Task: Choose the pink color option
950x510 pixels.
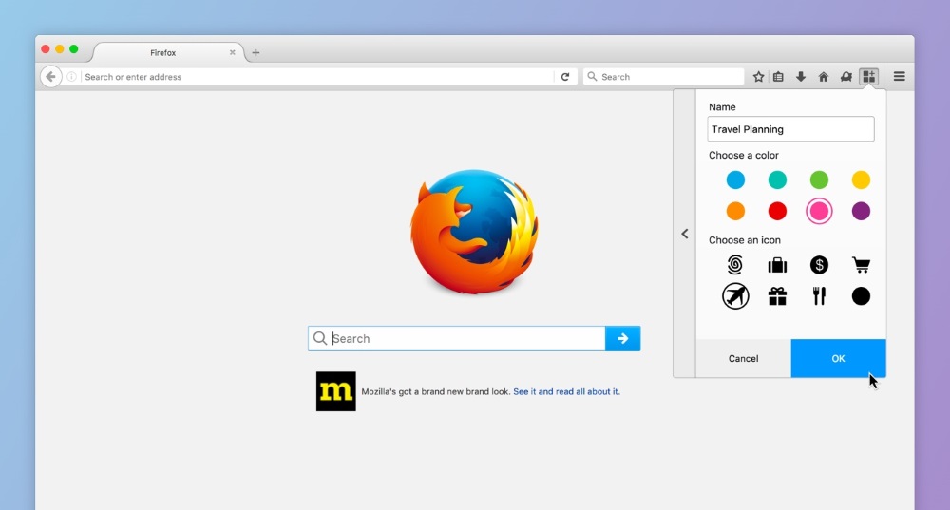Action: 819,211
